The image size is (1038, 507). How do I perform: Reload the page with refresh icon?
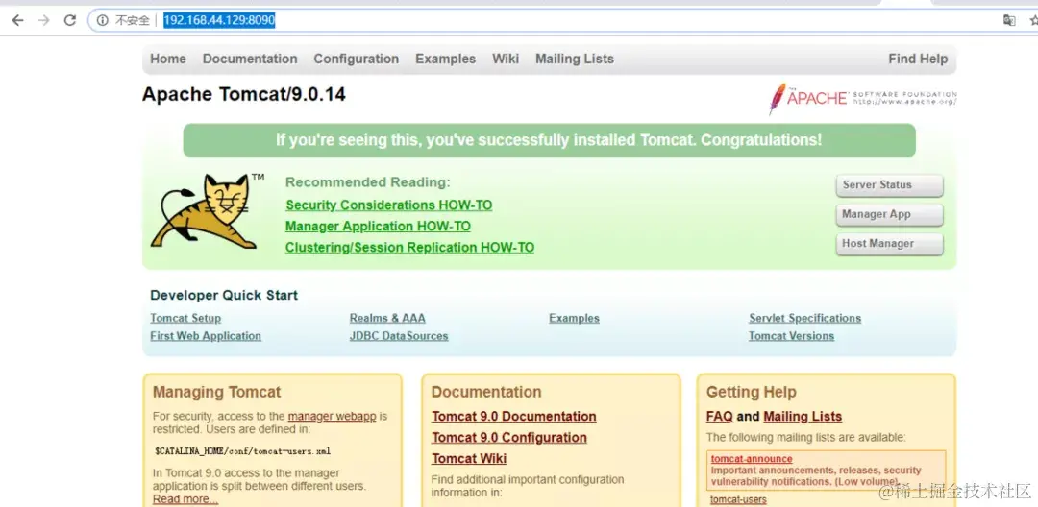click(x=69, y=20)
